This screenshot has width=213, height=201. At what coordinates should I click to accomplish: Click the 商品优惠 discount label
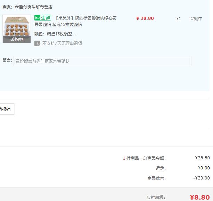pos(156,178)
